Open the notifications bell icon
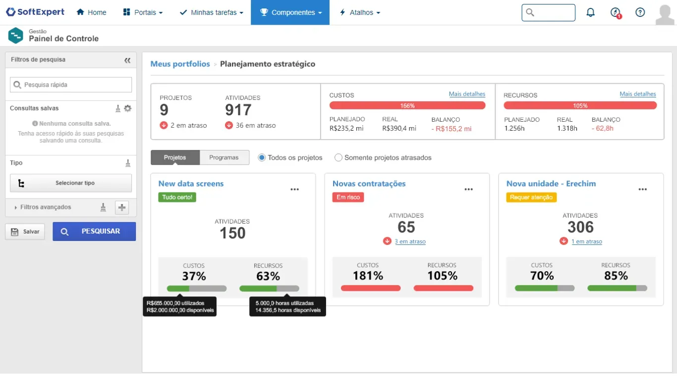The image size is (677, 380). click(590, 12)
